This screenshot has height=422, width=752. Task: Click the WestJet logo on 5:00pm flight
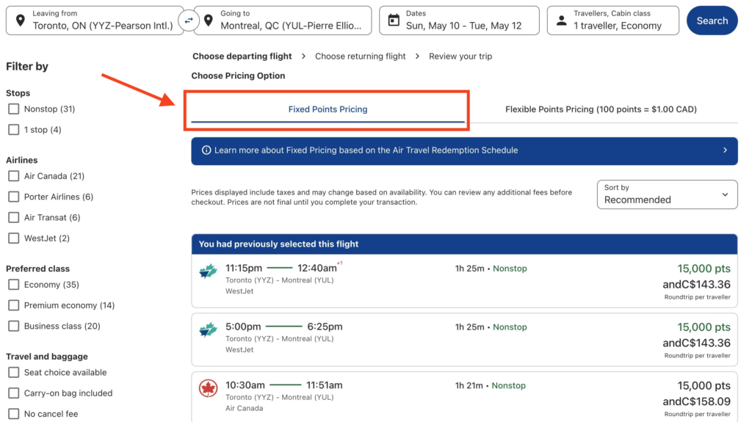(208, 330)
